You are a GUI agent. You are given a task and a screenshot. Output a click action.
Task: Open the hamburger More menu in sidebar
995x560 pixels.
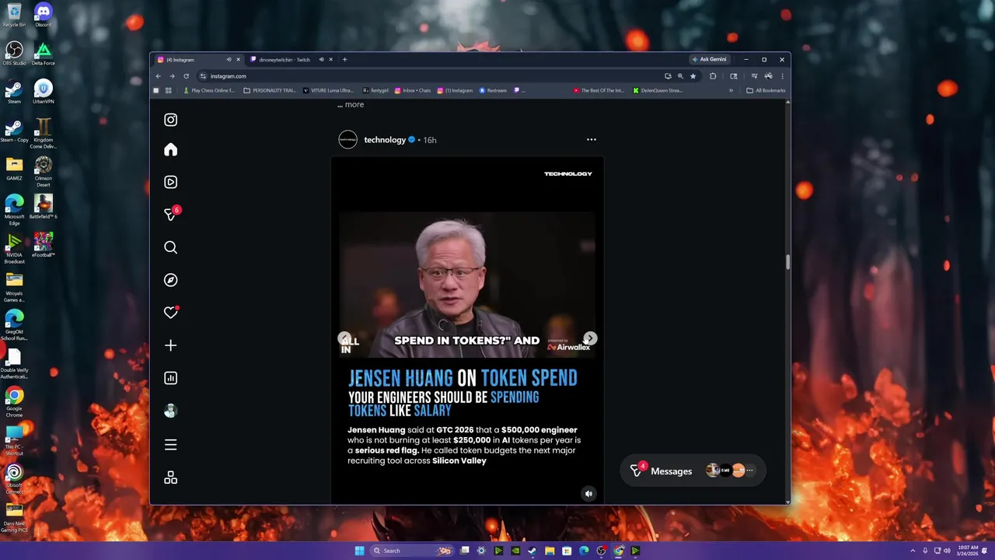(170, 445)
